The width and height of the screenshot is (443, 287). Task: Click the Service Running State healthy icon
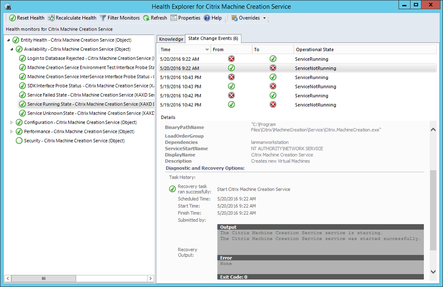pos(22,104)
